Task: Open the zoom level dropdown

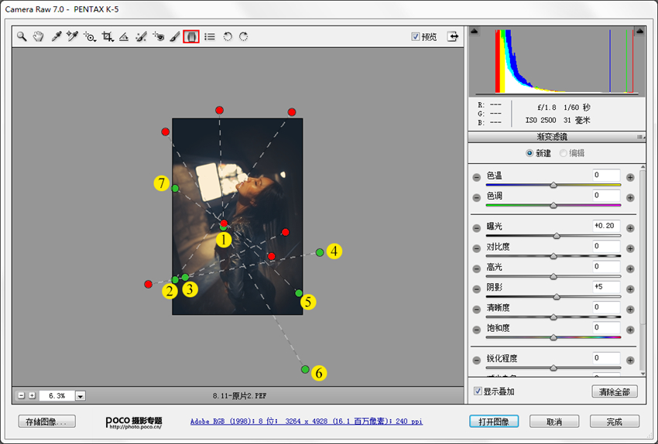Action: [x=81, y=395]
